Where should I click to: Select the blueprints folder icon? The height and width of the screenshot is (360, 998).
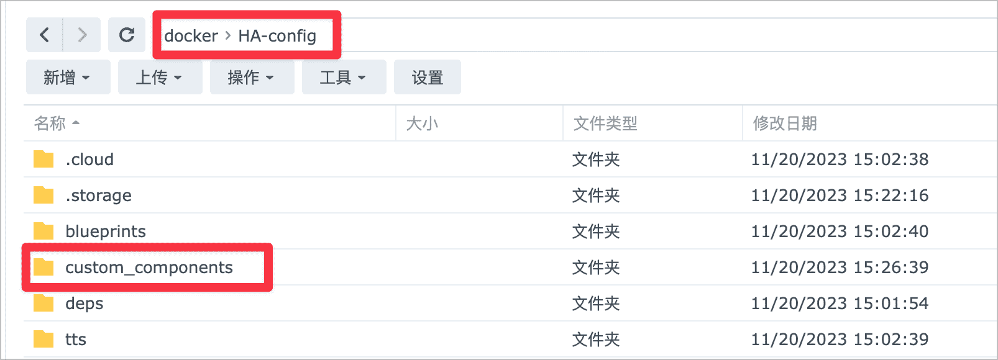coord(43,232)
